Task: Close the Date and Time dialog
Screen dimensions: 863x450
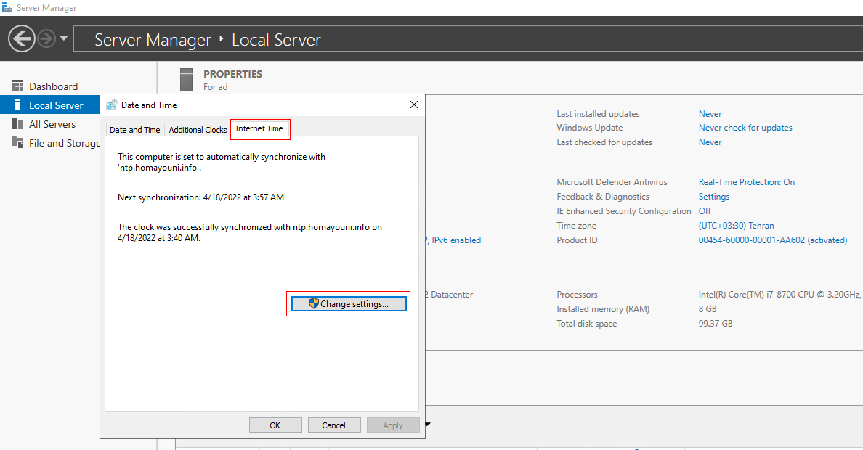Action: click(414, 105)
